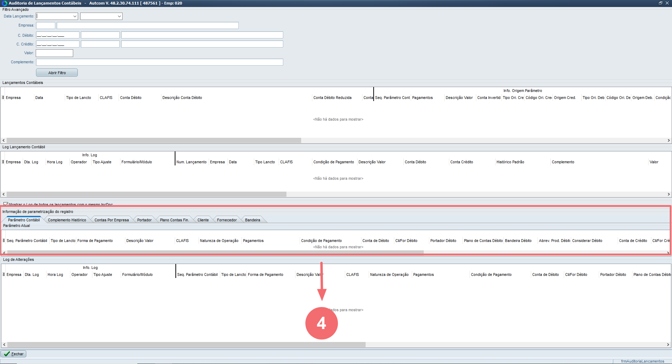This screenshot has width=672, height=364.
Task: Click the horizontal scrollbar of Log de Alterações grid
Action: 186,344
